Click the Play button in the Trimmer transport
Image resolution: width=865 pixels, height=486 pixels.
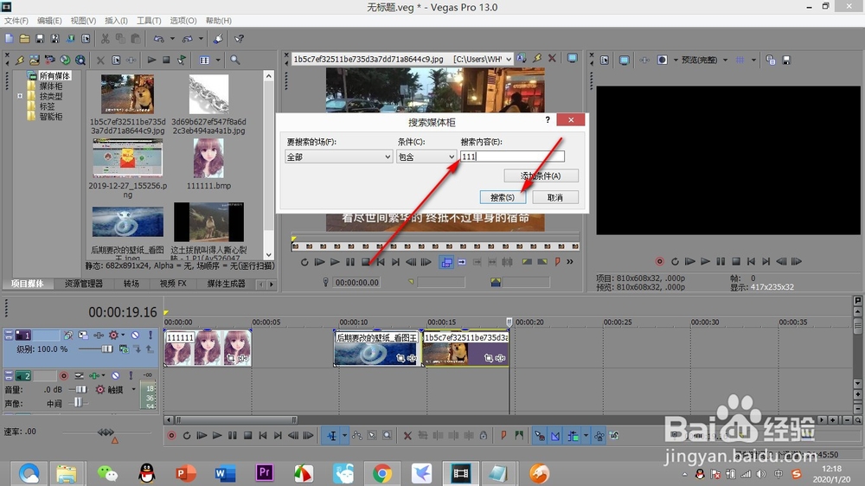(335, 262)
